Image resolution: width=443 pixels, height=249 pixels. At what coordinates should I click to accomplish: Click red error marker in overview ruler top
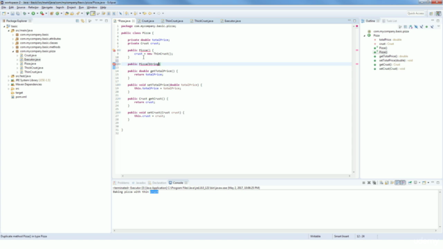click(357, 26)
